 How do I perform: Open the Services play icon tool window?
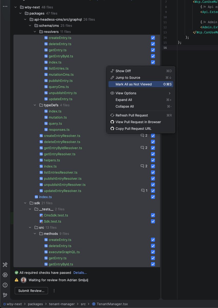(5, 275)
